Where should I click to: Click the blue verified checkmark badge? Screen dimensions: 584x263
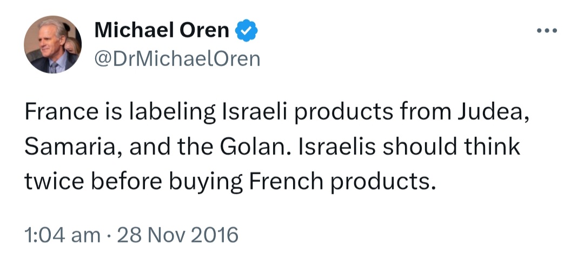tap(246, 31)
